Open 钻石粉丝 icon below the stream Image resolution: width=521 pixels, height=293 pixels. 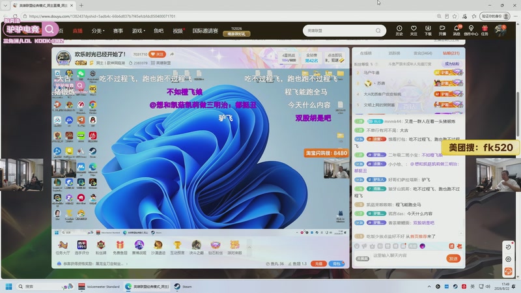tap(216, 247)
